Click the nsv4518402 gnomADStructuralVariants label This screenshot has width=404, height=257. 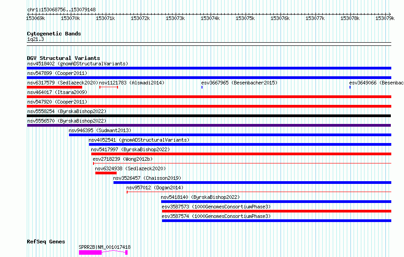point(78,64)
